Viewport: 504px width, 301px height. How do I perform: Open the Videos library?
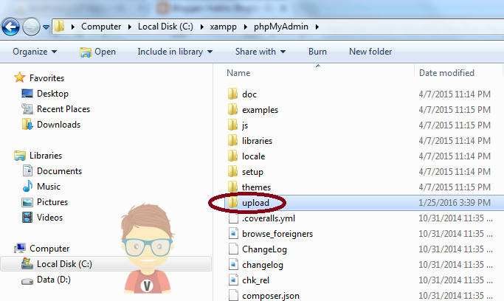[x=42, y=218]
